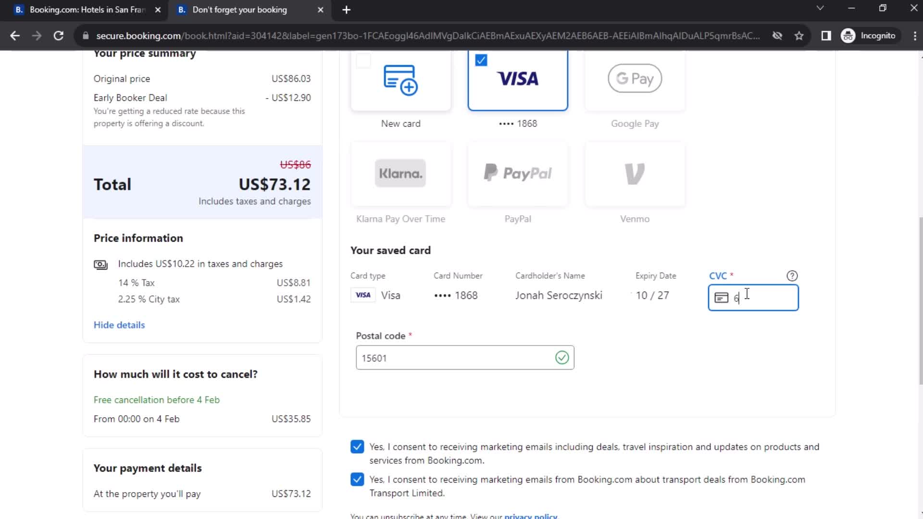Click the Klarna Pay Over Time caption
The image size is (923, 519).
coord(400,219)
